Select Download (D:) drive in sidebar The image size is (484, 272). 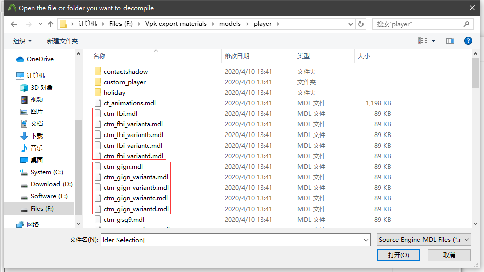51,184
